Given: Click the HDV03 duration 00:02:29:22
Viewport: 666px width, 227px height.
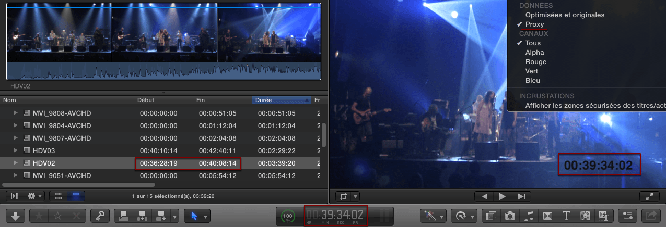Looking at the screenshot, I should 277,150.
